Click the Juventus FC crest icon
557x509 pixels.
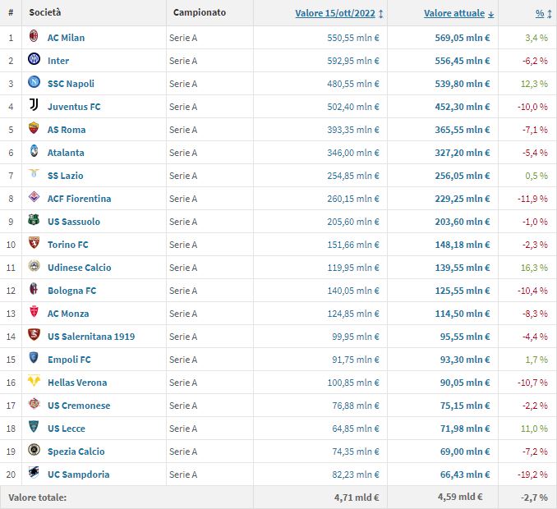pos(34,107)
